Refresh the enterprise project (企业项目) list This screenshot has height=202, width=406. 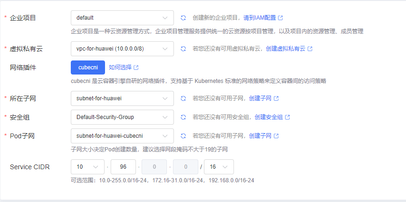point(183,18)
